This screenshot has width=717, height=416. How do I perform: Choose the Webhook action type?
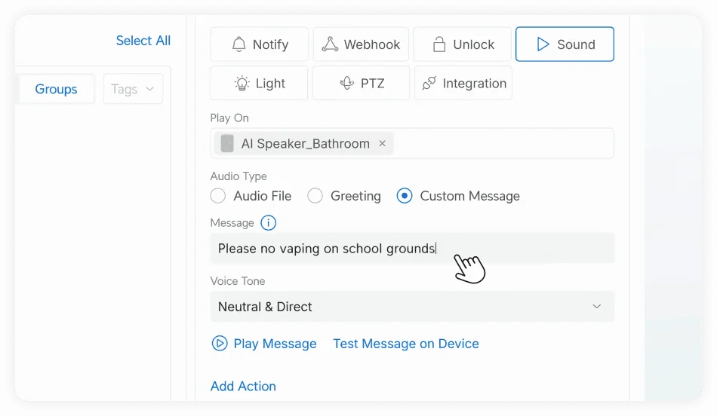pyautogui.click(x=361, y=44)
